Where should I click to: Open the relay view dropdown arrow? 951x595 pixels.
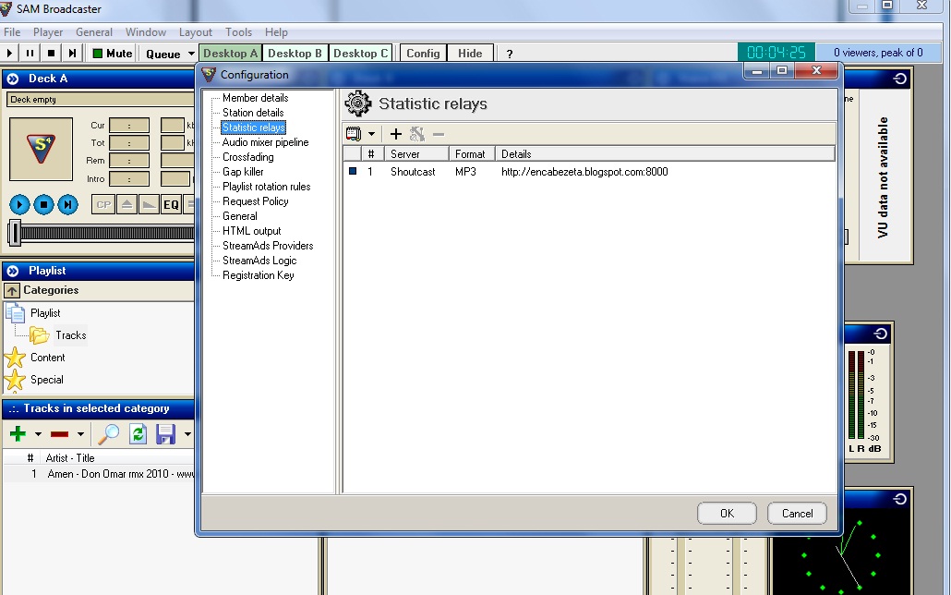coord(372,134)
